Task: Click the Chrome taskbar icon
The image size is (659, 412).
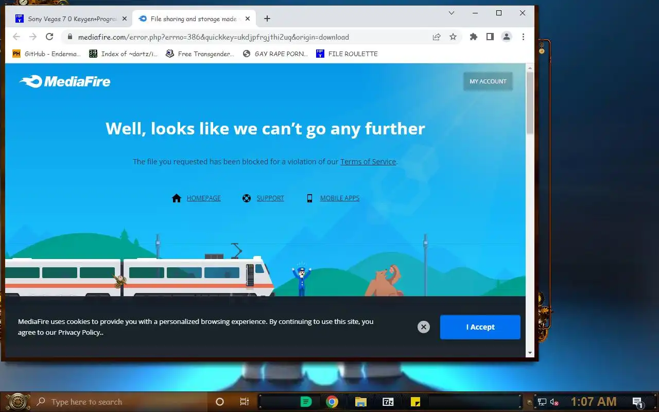Action: (332, 402)
